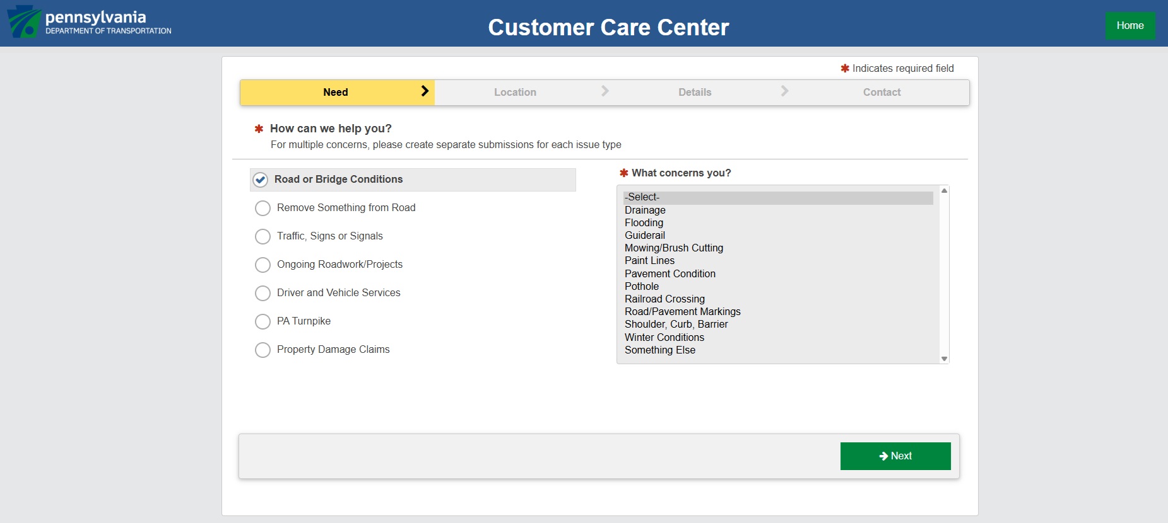The width and height of the screenshot is (1168, 523).
Task: Select the Remove Something from Road option
Action: point(263,208)
